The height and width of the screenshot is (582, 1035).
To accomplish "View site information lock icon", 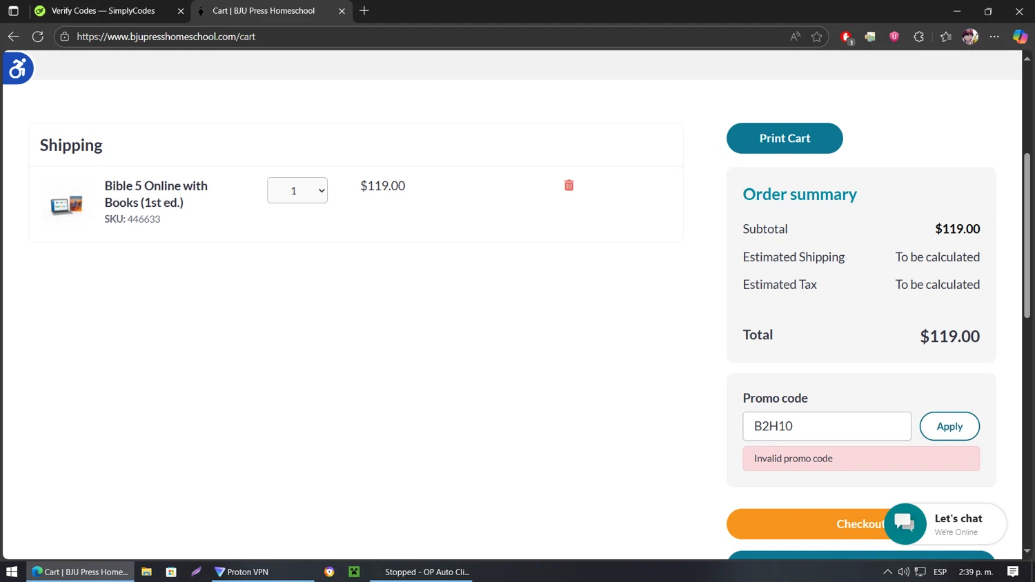I will coord(65,37).
